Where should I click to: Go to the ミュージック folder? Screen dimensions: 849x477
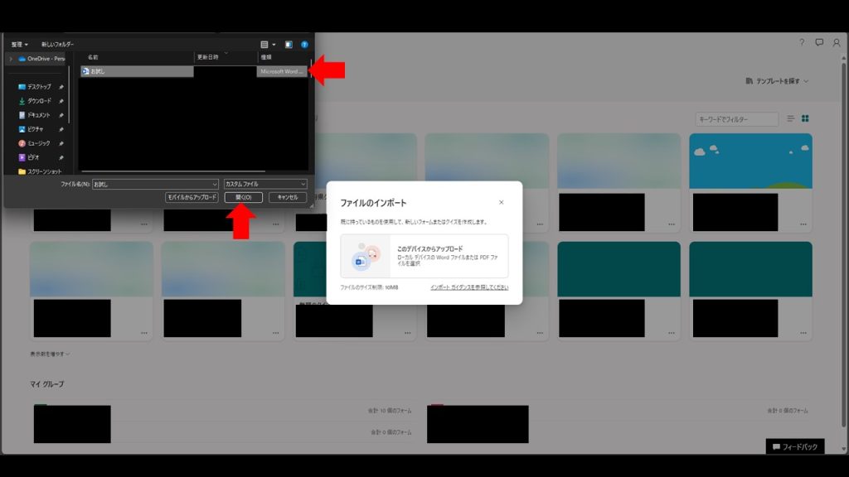click(38, 143)
